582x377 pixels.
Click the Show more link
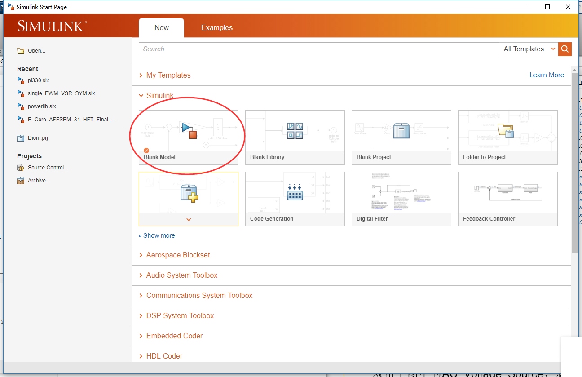[157, 235]
